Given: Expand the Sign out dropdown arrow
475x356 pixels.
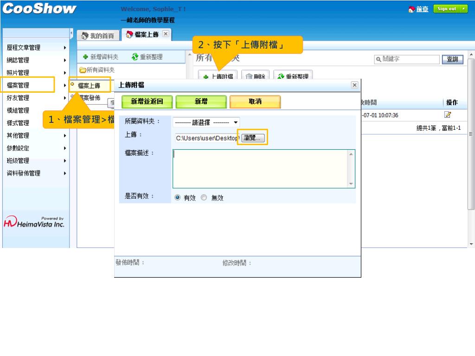Looking at the screenshot, I should (463, 9).
